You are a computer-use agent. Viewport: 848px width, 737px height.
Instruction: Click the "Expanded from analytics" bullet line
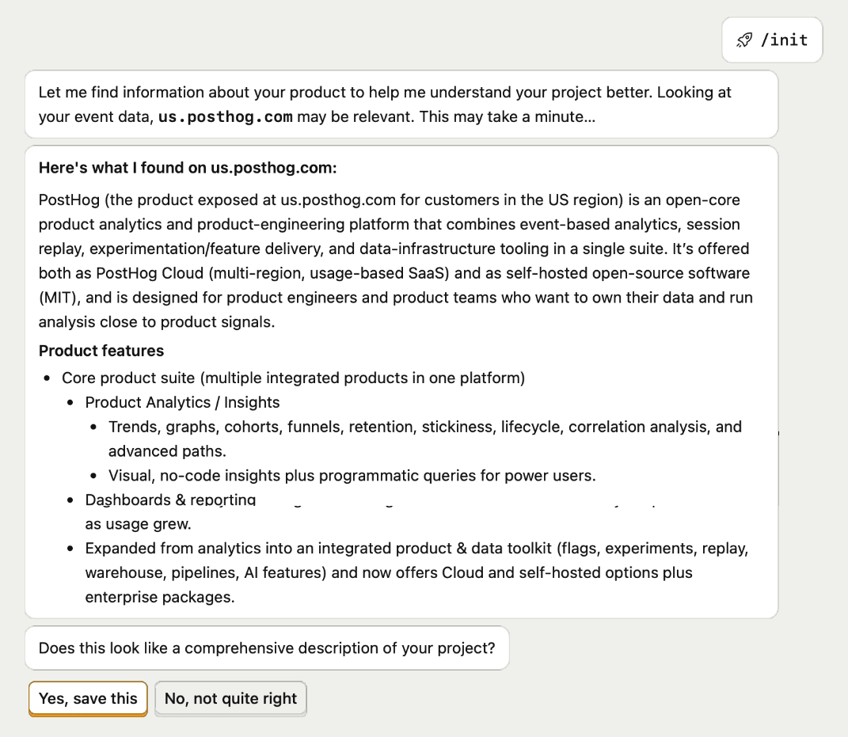tap(416, 548)
